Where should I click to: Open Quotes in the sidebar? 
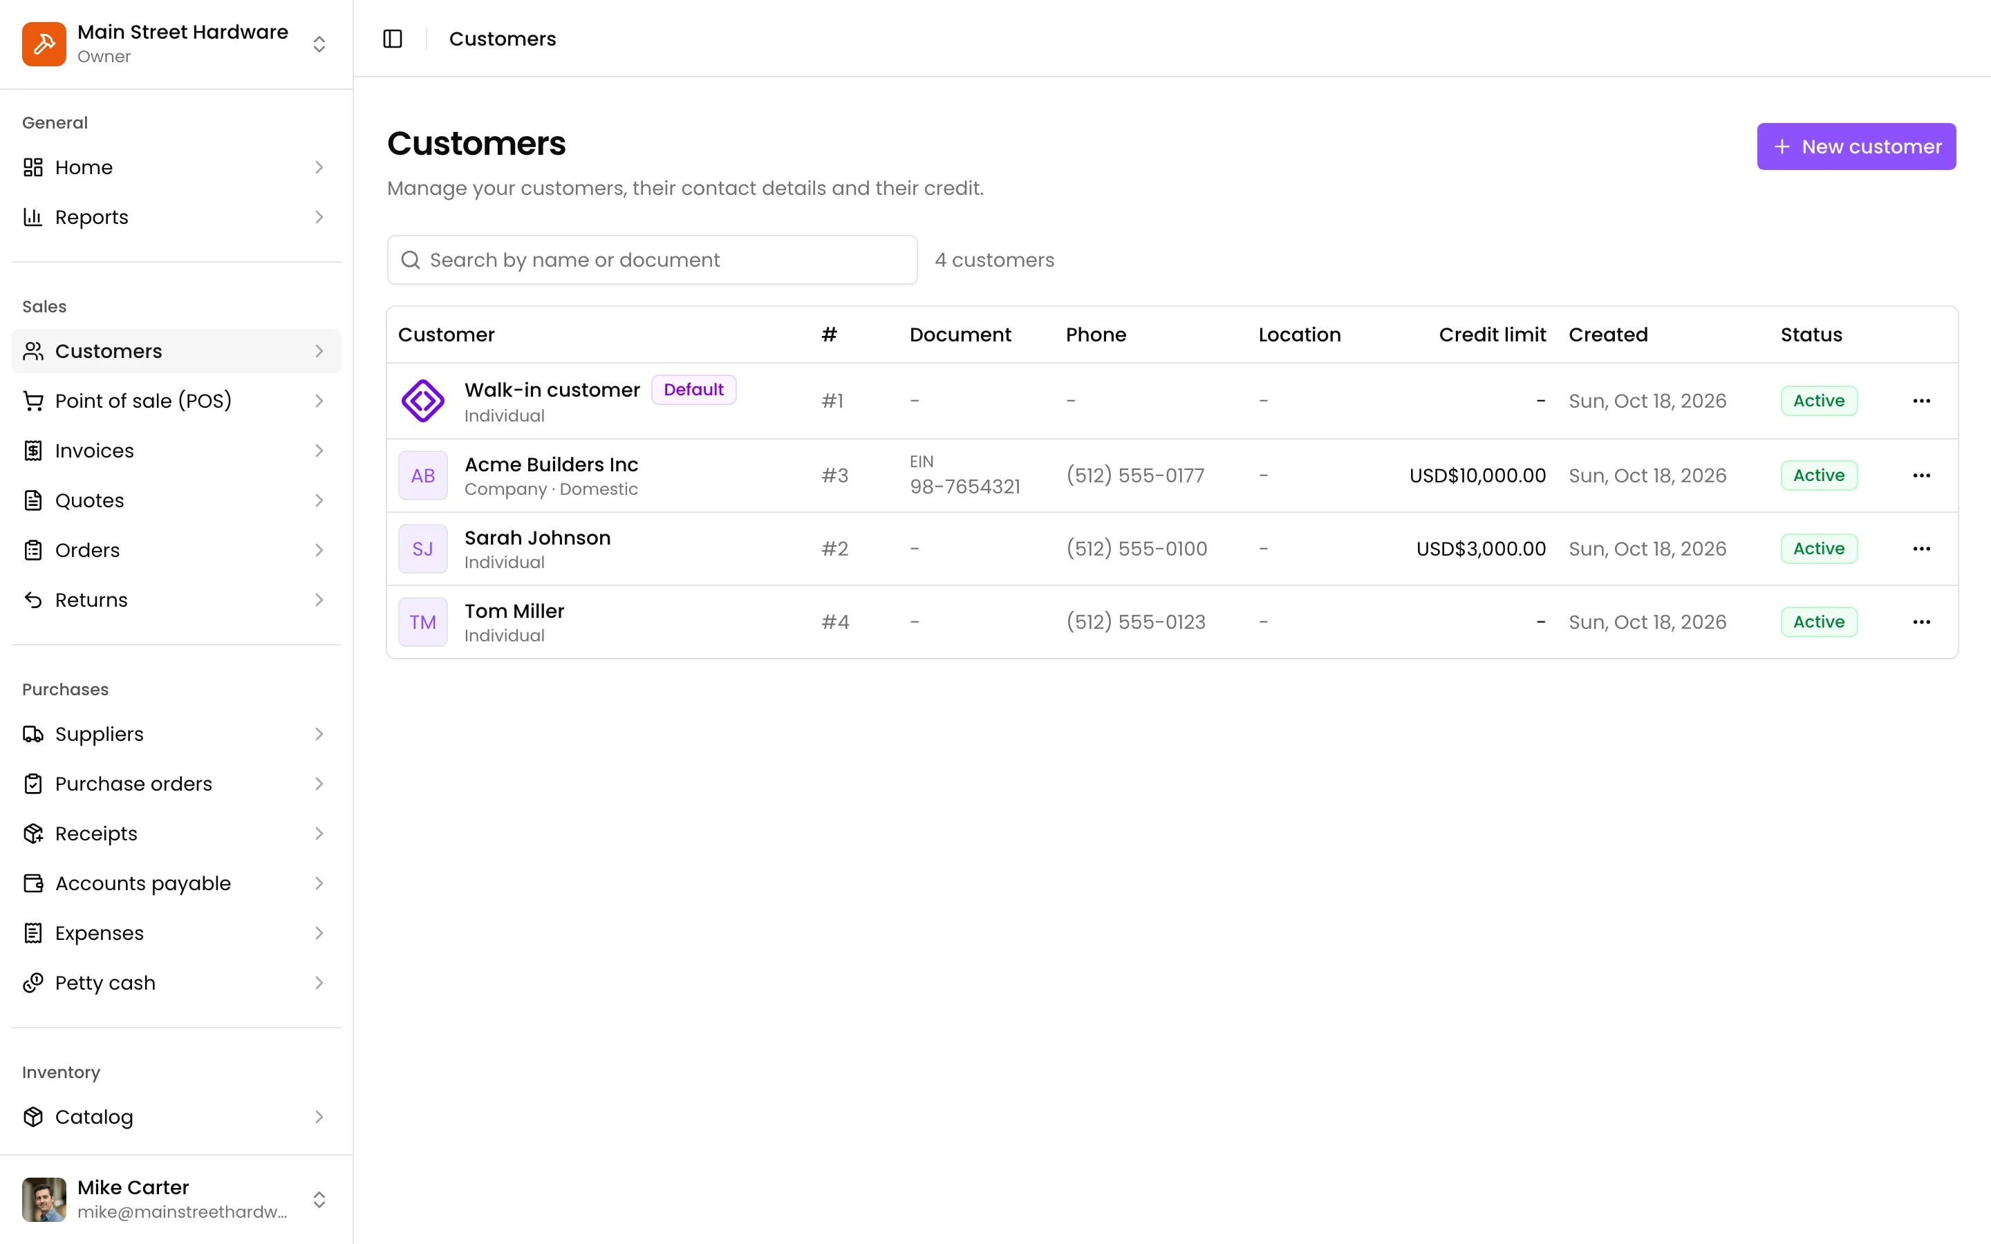click(x=176, y=500)
